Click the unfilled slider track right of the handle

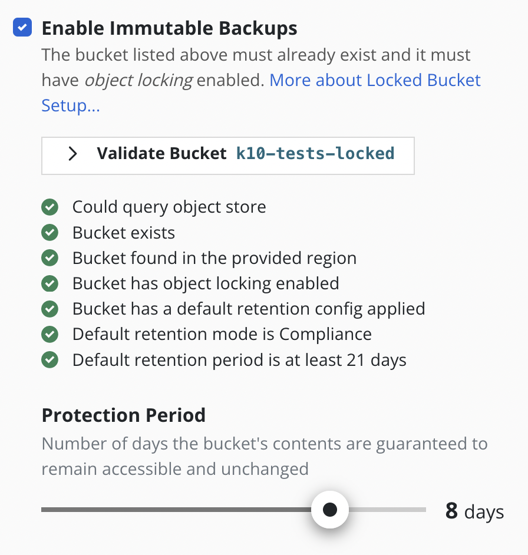click(388, 510)
